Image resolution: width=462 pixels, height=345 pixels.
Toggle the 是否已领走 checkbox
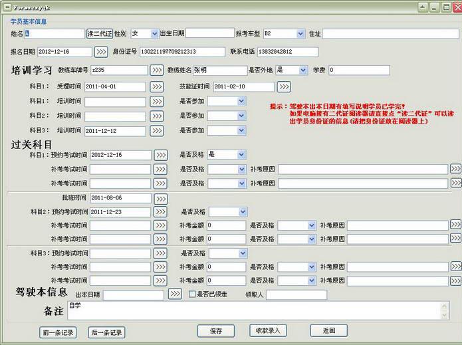[192, 294]
